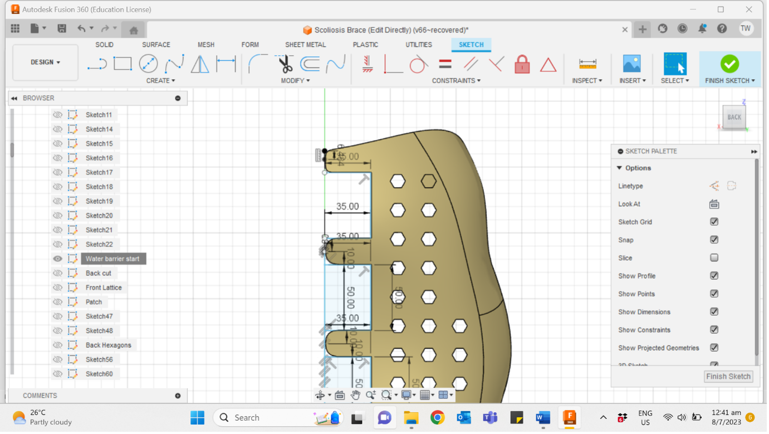The image size is (769, 434).
Task: Uncheck the Sketch Grid checkbox
Action: pyautogui.click(x=714, y=222)
